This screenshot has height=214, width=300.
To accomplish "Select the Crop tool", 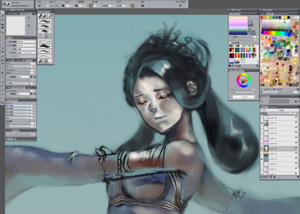I will click(x=3, y=52).
